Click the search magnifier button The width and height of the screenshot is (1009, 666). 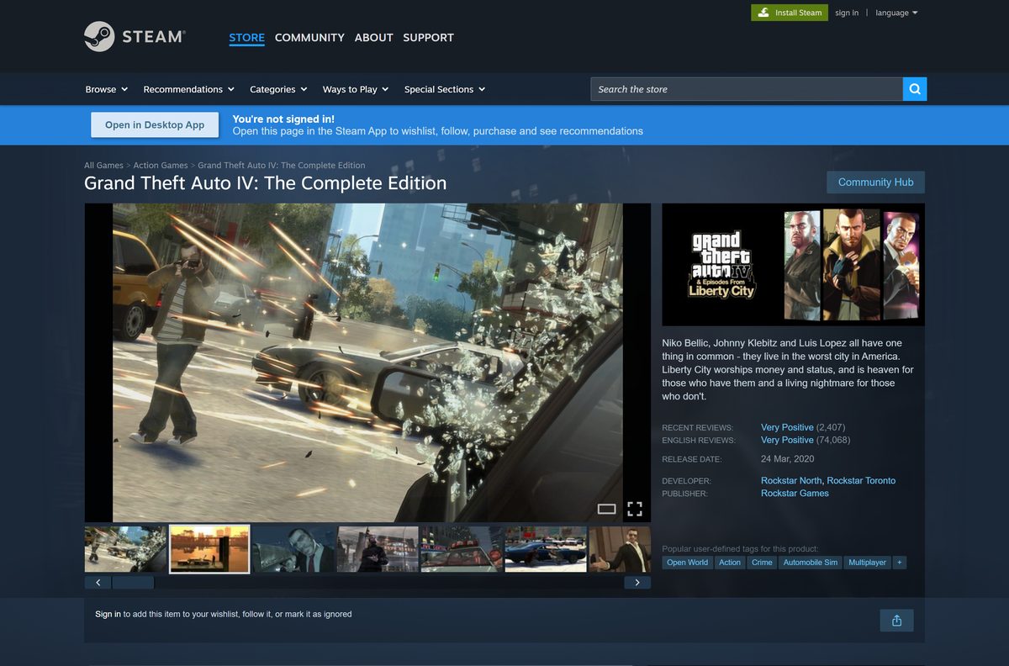[x=915, y=89]
